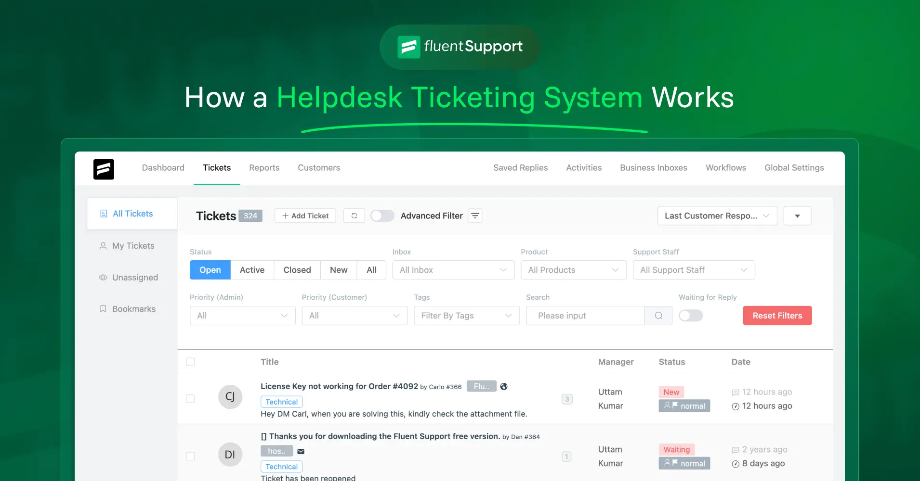This screenshot has height=481, width=920.
Task: Turn on the Waiting for Reply toggle
Action: 690,316
